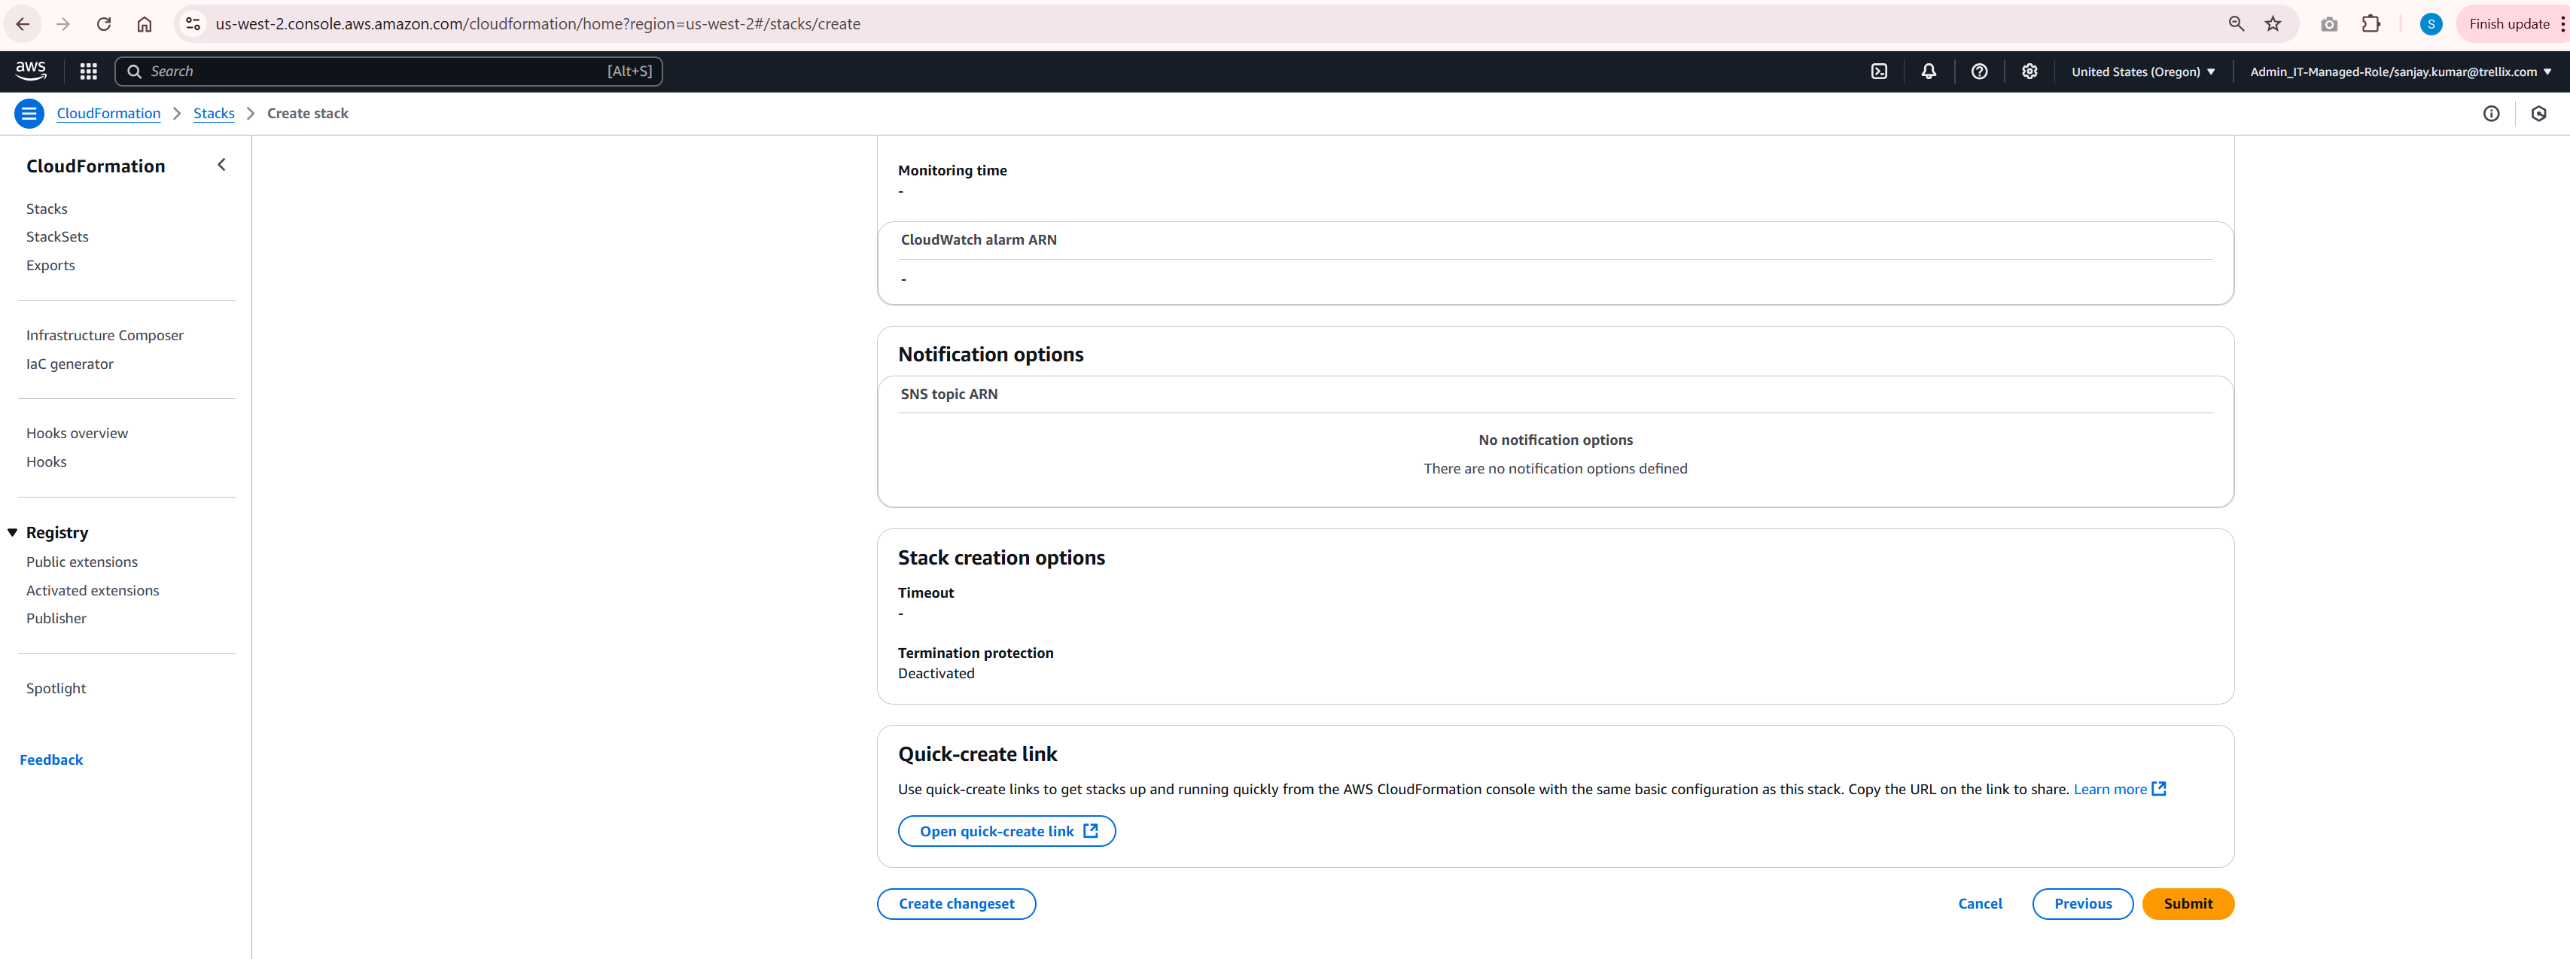Open AWS help from the question mark icon
Screen dimensions: 2570x959
[1979, 71]
